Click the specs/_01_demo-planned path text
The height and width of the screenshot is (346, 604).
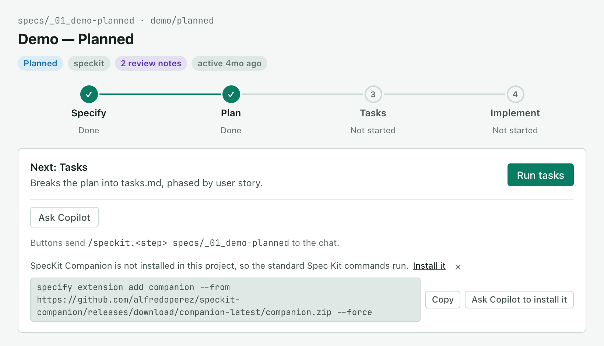click(x=76, y=21)
